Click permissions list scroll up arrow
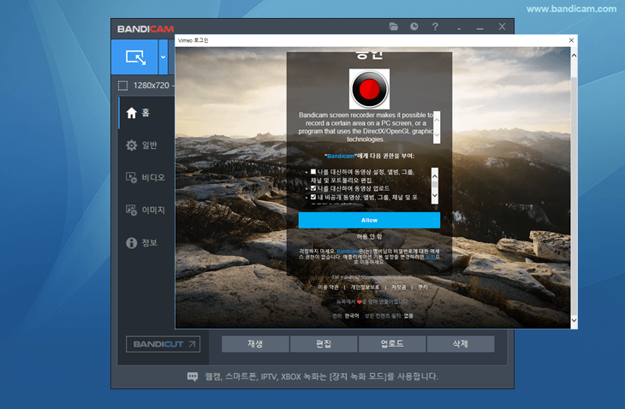 [435, 175]
